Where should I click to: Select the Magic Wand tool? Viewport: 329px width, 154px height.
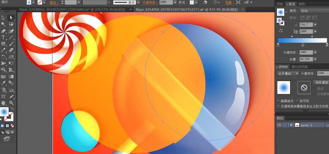[3, 24]
